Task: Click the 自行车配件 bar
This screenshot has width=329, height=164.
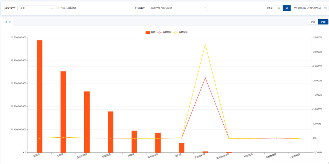Action: pyautogui.click(x=87, y=122)
